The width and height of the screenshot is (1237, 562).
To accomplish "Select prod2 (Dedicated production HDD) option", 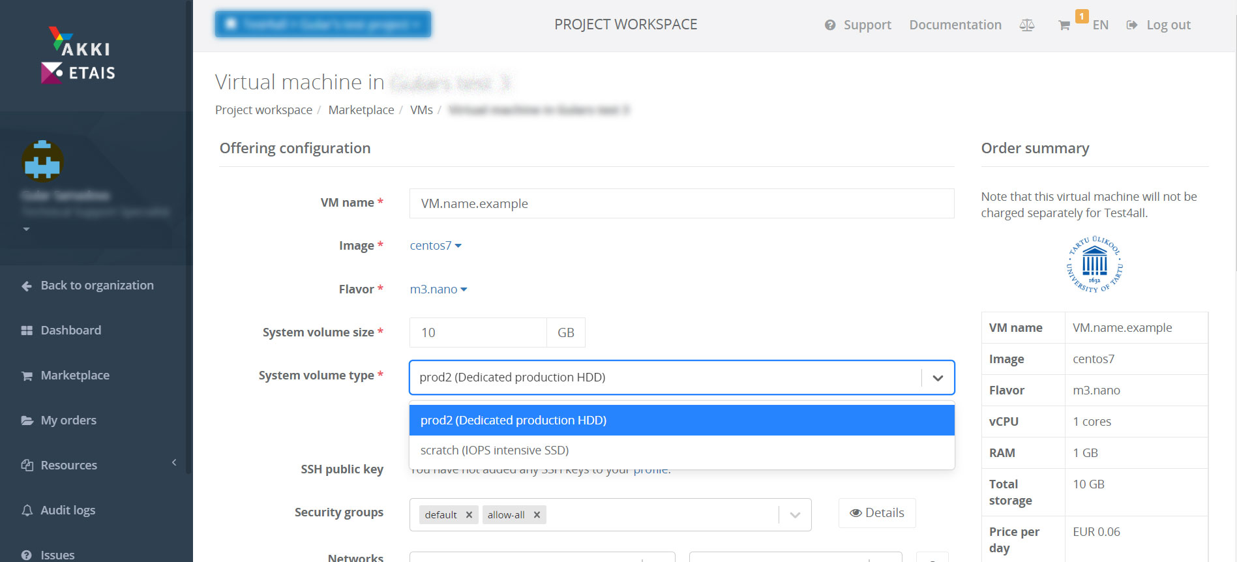I will [681, 421].
